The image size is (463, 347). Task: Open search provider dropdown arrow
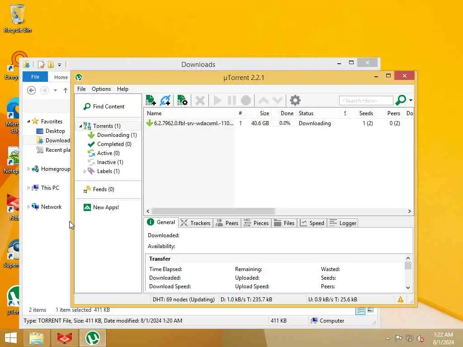pyautogui.click(x=411, y=100)
